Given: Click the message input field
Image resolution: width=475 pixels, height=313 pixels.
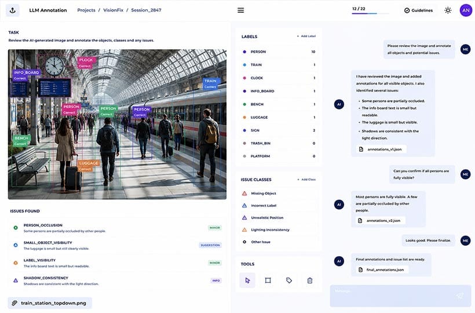Looking at the screenshot, I should coord(400,296).
